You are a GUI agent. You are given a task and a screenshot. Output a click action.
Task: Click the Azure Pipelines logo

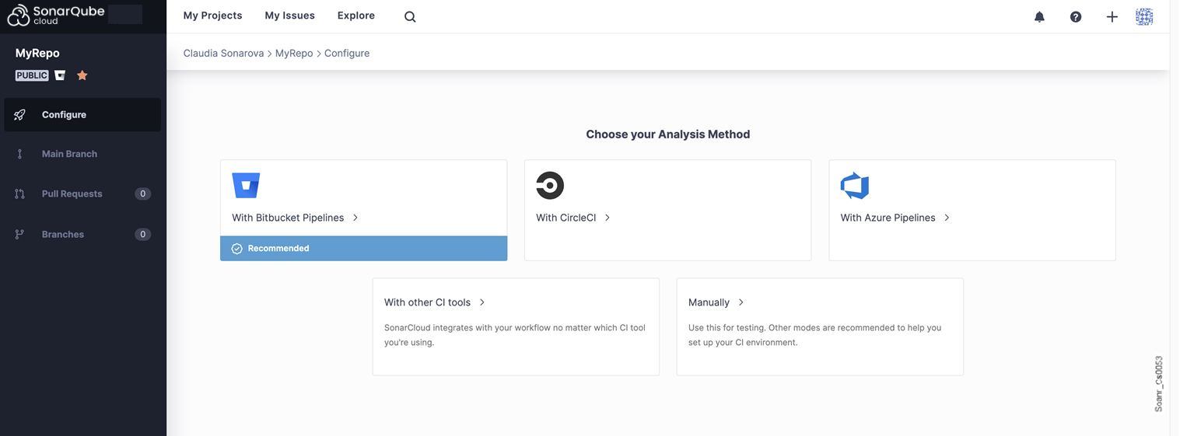tap(854, 186)
